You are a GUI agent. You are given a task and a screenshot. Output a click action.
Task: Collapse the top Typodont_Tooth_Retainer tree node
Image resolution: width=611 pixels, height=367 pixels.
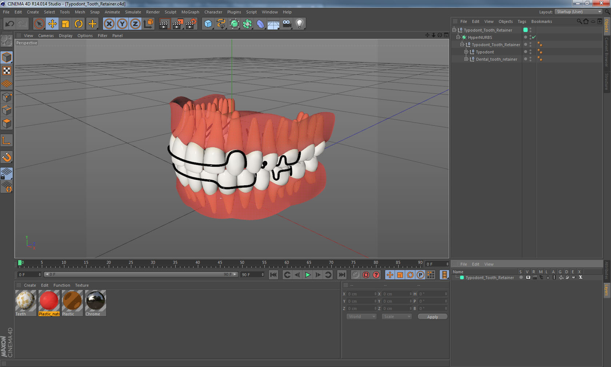pos(454,30)
